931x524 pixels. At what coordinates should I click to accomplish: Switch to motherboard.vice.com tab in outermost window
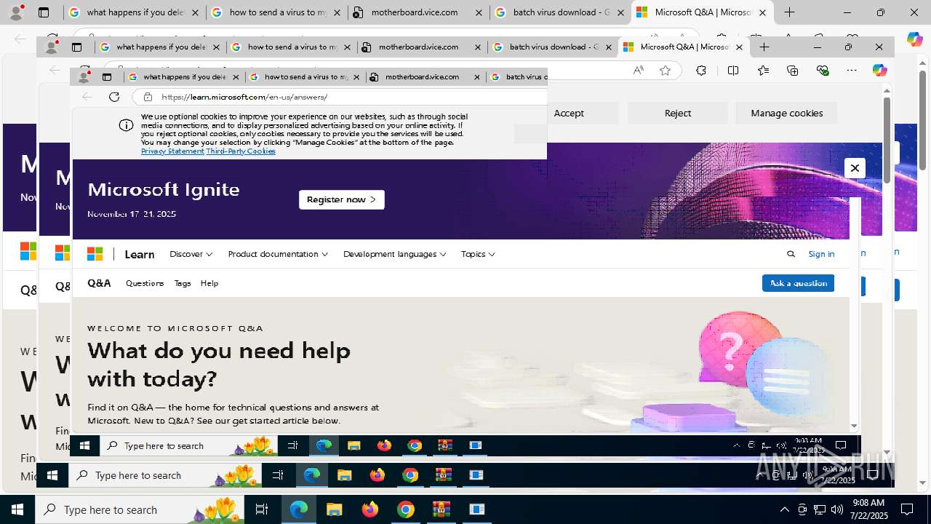(x=418, y=12)
